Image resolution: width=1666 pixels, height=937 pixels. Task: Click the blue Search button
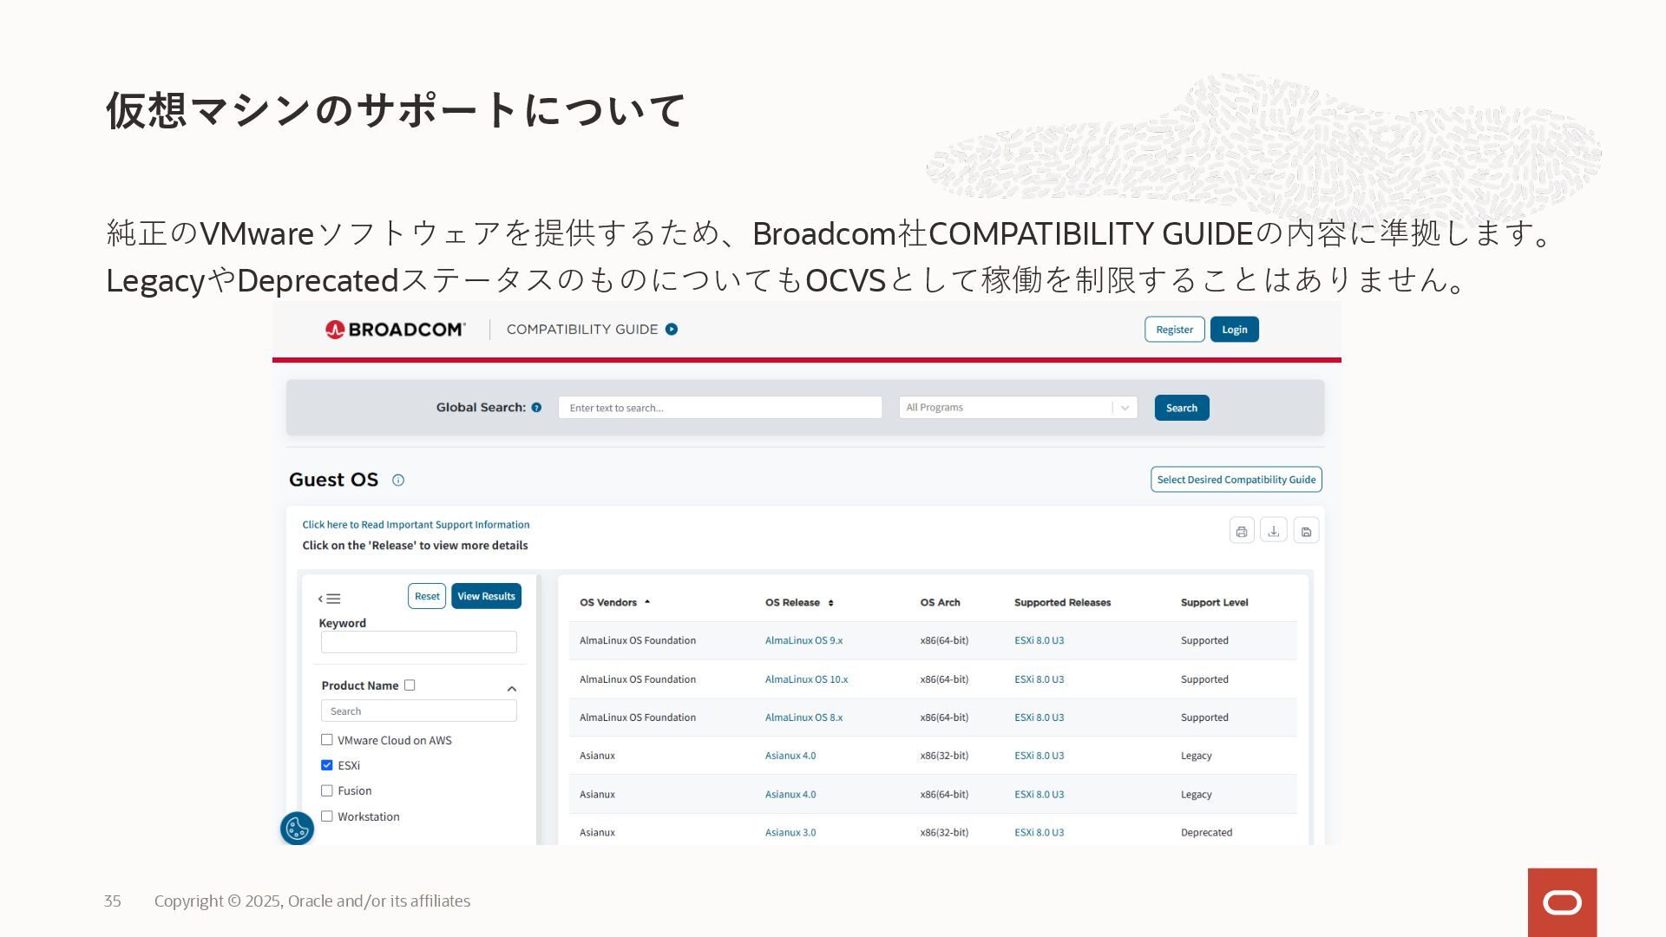click(1182, 408)
